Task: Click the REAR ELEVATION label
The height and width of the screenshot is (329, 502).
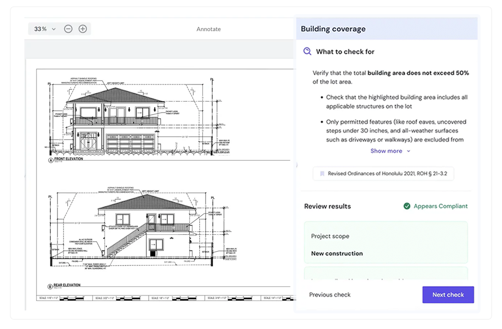Action: [67, 285]
